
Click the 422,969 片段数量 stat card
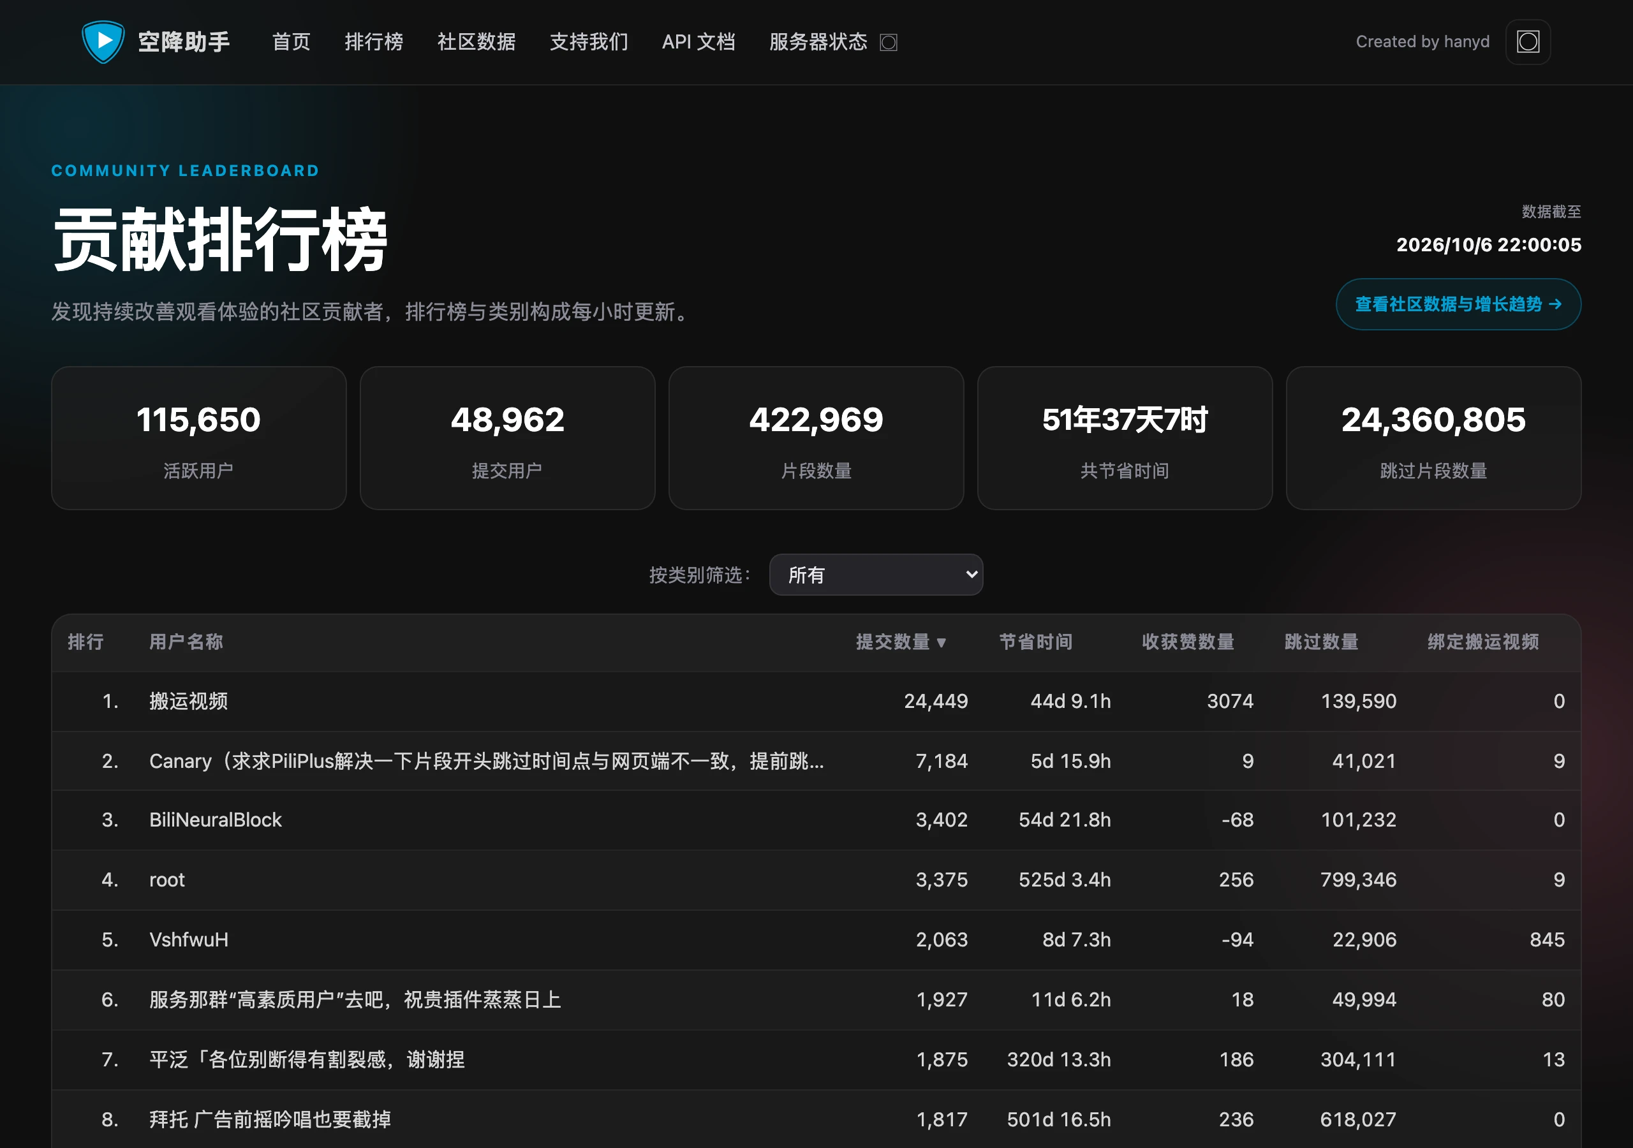[816, 438]
